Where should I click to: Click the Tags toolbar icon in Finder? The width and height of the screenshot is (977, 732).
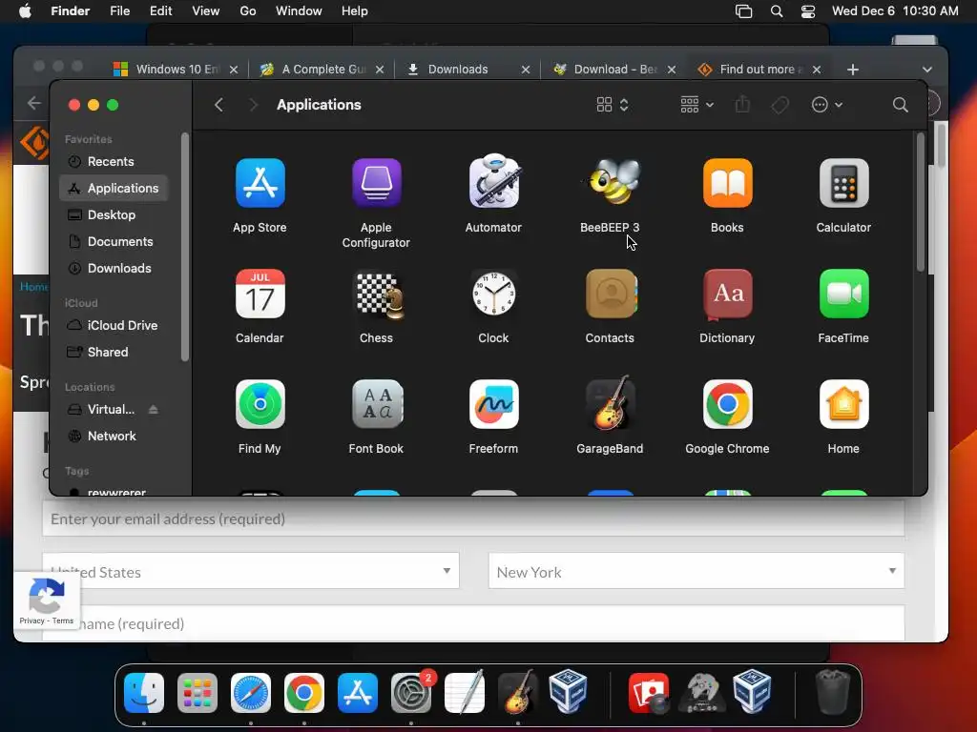(x=780, y=105)
